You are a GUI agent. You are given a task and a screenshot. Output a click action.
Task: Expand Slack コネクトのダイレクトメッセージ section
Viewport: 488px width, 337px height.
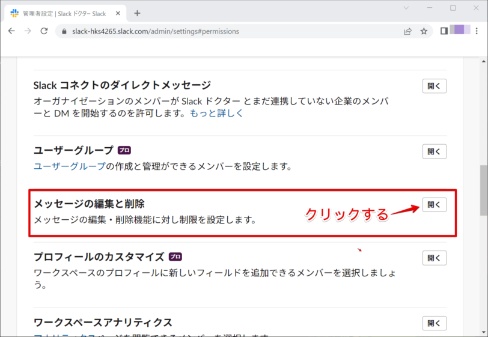pyautogui.click(x=434, y=86)
